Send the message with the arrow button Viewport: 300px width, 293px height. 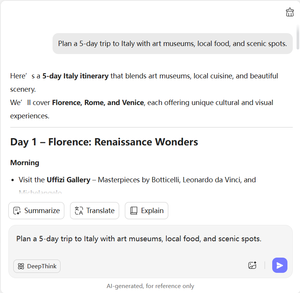[x=279, y=265]
